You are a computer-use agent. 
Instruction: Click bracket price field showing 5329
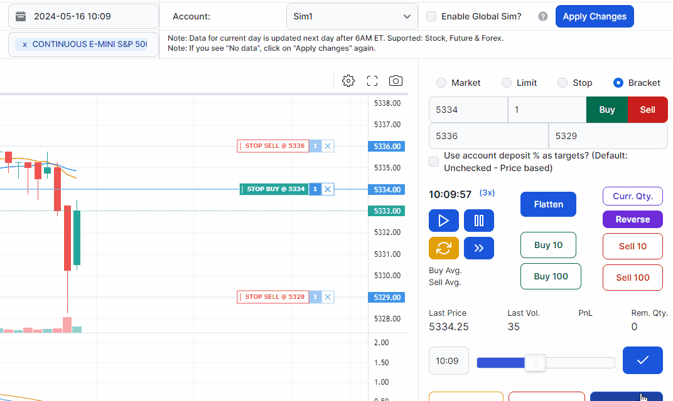pos(608,136)
